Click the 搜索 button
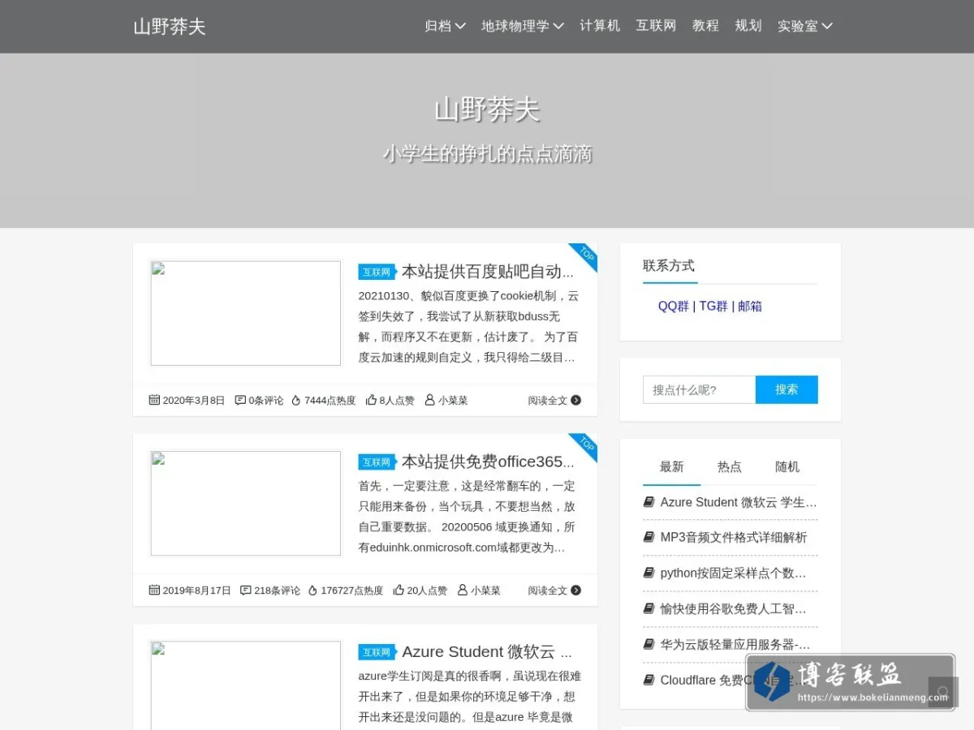This screenshot has height=730, width=974. (x=787, y=389)
